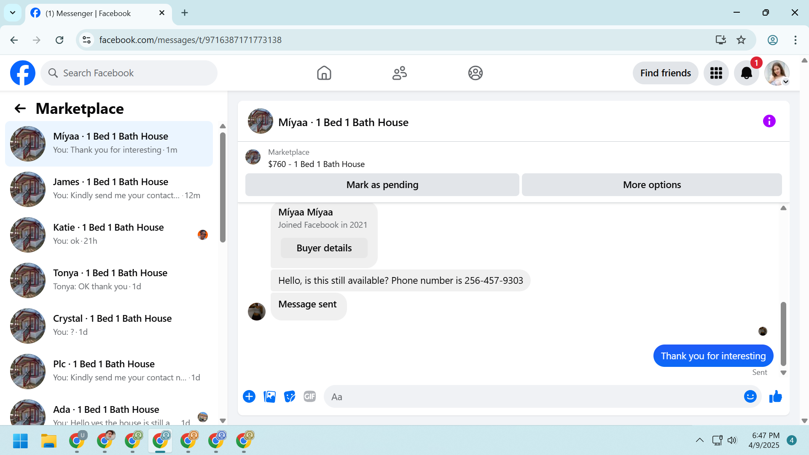Click the Find friends button
Viewport: 809px width, 455px height.
click(x=665, y=73)
